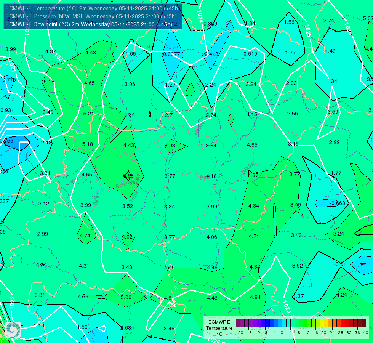Image resolution: width=373 pixels, height=343 pixels.
Task: Click the 4.06 temperature value
Action: click(212, 237)
